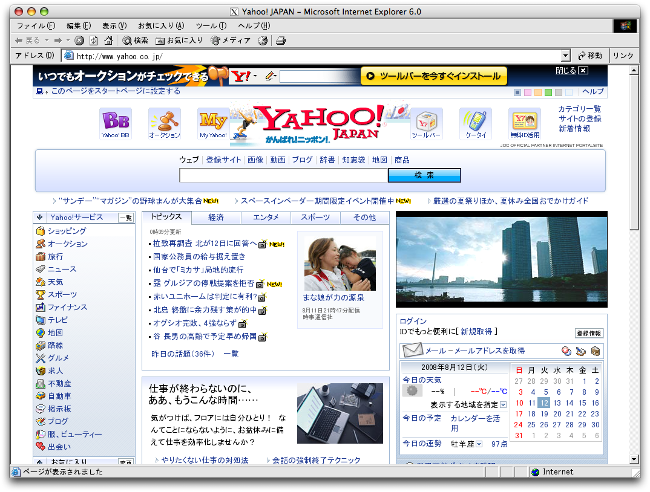The width and height of the screenshot is (650, 492).
Task: Open the My Yahoo! icon
Action: pyautogui.click(x=214, y=123)
